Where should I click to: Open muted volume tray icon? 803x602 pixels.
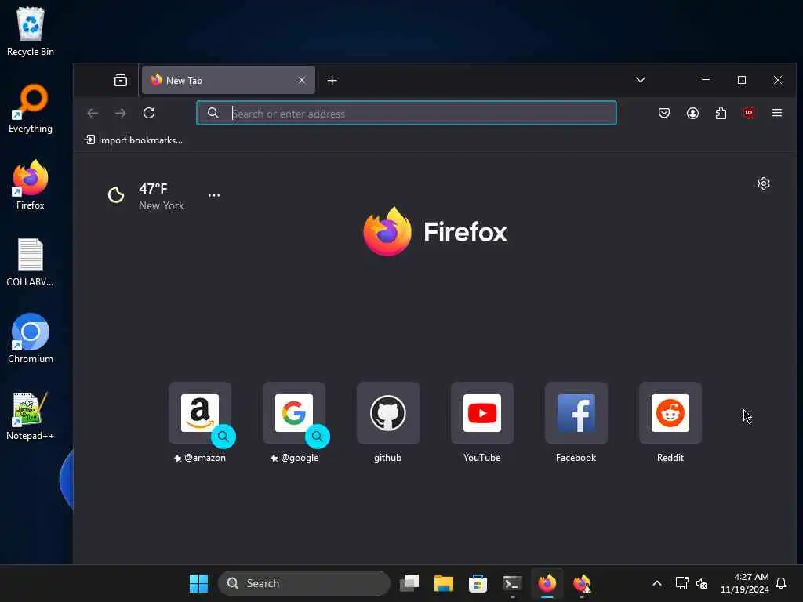pyautogui.click(x=702, y=583)
